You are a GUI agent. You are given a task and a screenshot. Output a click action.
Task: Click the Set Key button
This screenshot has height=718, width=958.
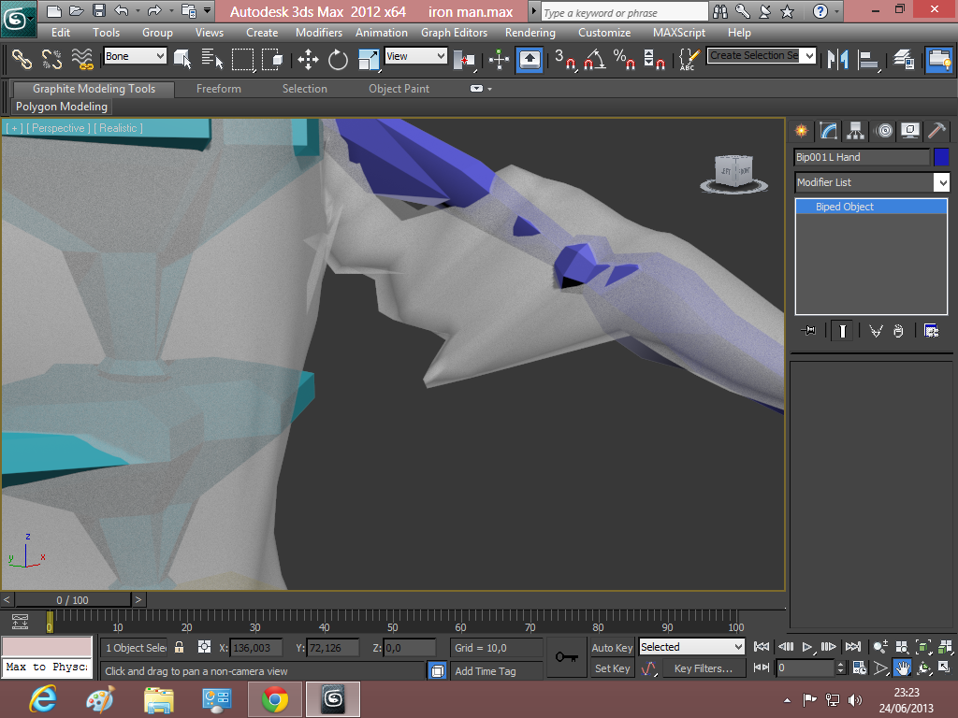(612, 668)
